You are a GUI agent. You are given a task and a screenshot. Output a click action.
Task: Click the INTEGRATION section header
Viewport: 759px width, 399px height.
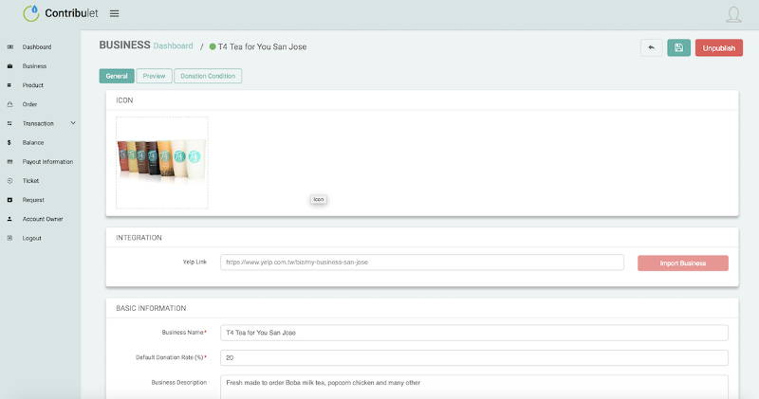[139, 238]
